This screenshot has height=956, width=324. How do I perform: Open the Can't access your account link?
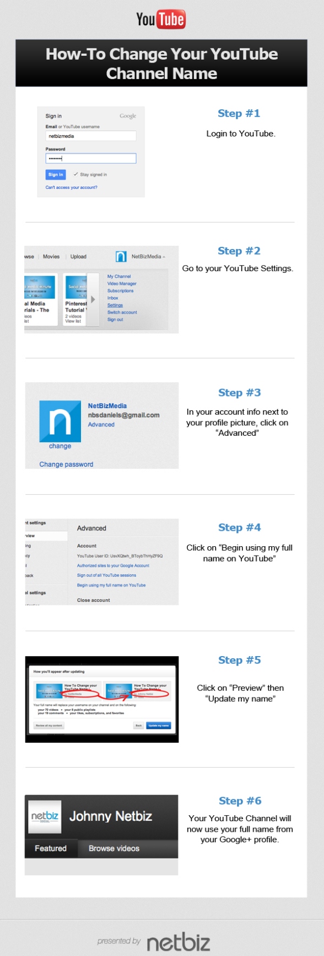(x=71, y=188)
